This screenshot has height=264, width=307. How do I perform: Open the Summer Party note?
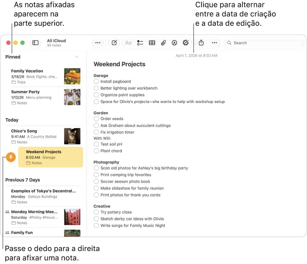pos(43,97)
